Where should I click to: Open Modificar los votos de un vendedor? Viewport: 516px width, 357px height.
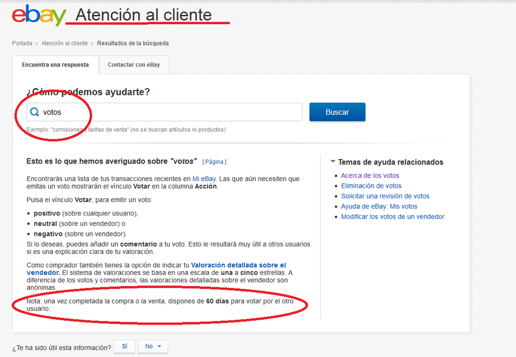click(393, 217)
